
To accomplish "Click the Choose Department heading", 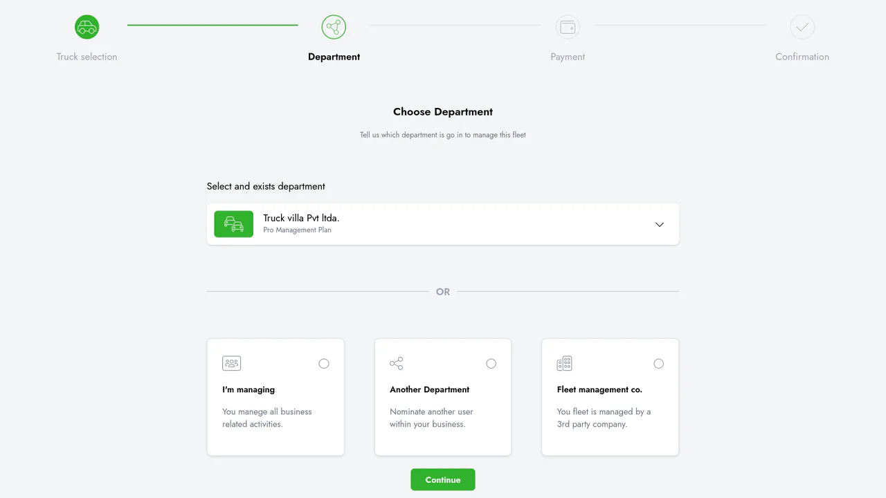I will point(443,111).
